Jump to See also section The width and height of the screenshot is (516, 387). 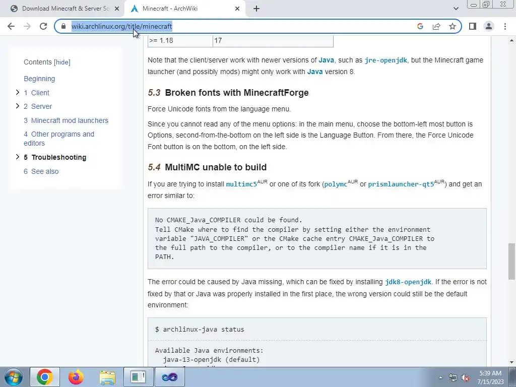coord(41,171)
